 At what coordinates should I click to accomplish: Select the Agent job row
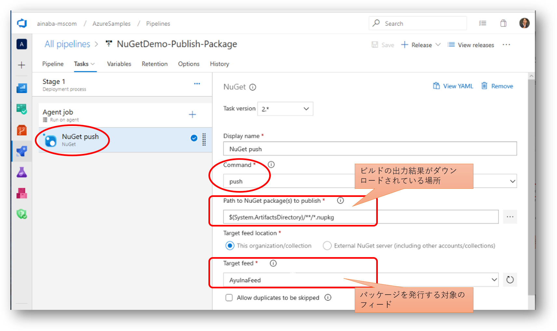pyautogui.click(x=125, y=115)
